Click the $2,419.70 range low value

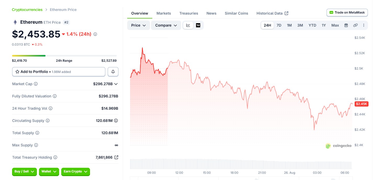click(19, 61)
